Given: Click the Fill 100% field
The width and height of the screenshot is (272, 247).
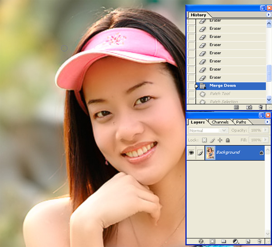Looking at the screenshot, I should (256, 140).
